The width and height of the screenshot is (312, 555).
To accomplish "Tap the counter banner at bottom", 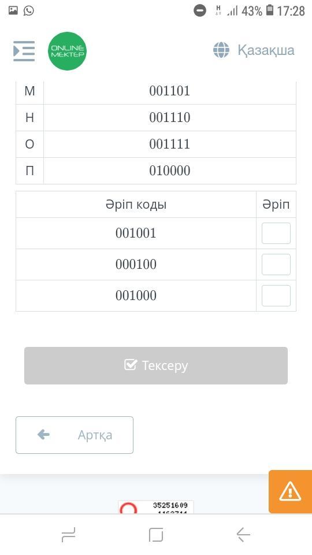I will [x=156, y=507].
